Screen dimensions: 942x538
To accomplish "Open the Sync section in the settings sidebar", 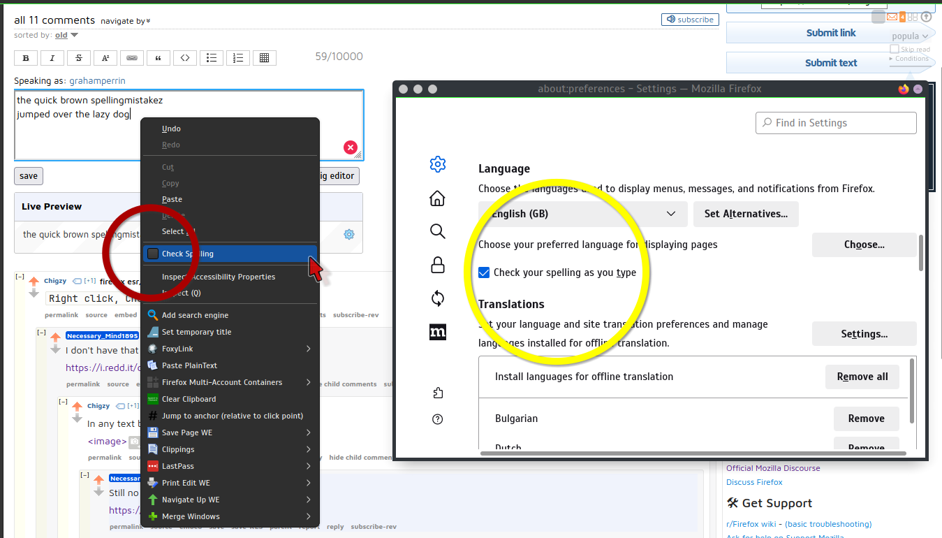I will click(437, 298).
